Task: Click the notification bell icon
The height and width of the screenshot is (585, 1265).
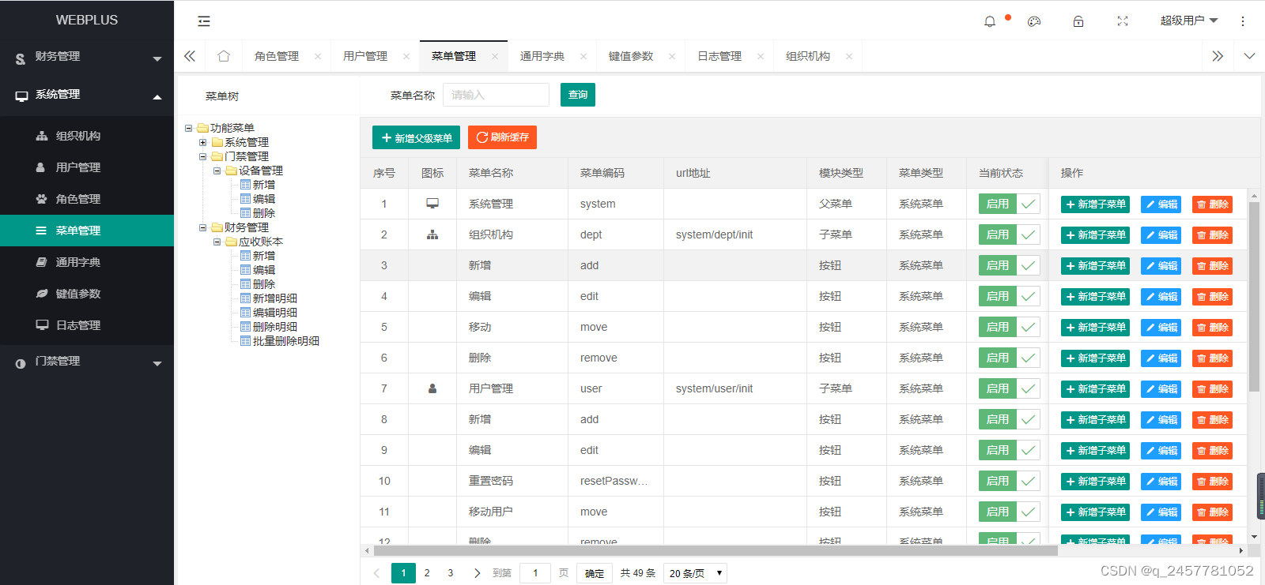Action: click(990, 21)
